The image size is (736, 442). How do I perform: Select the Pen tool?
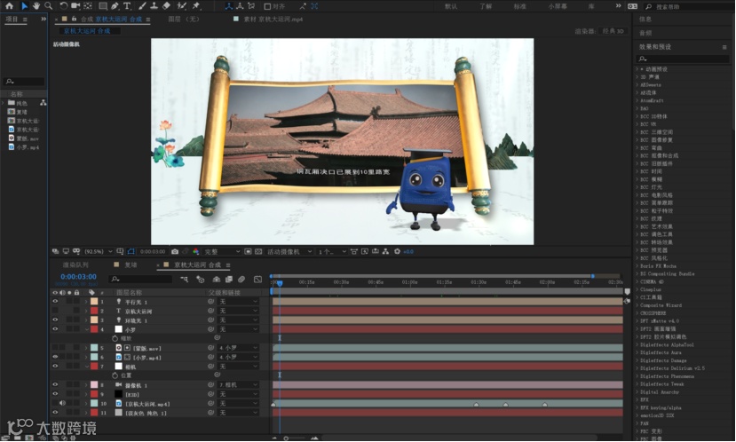[115, 6]
